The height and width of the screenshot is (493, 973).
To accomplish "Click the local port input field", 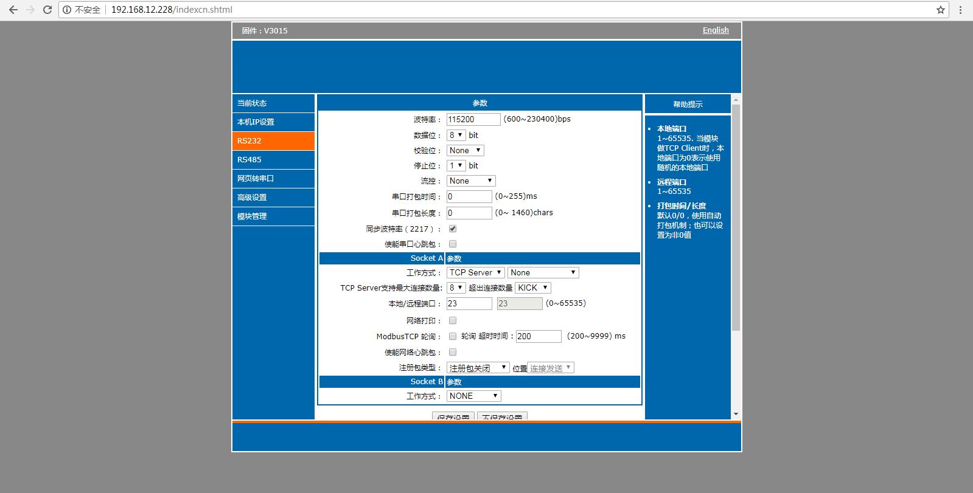I will [469, 303].
